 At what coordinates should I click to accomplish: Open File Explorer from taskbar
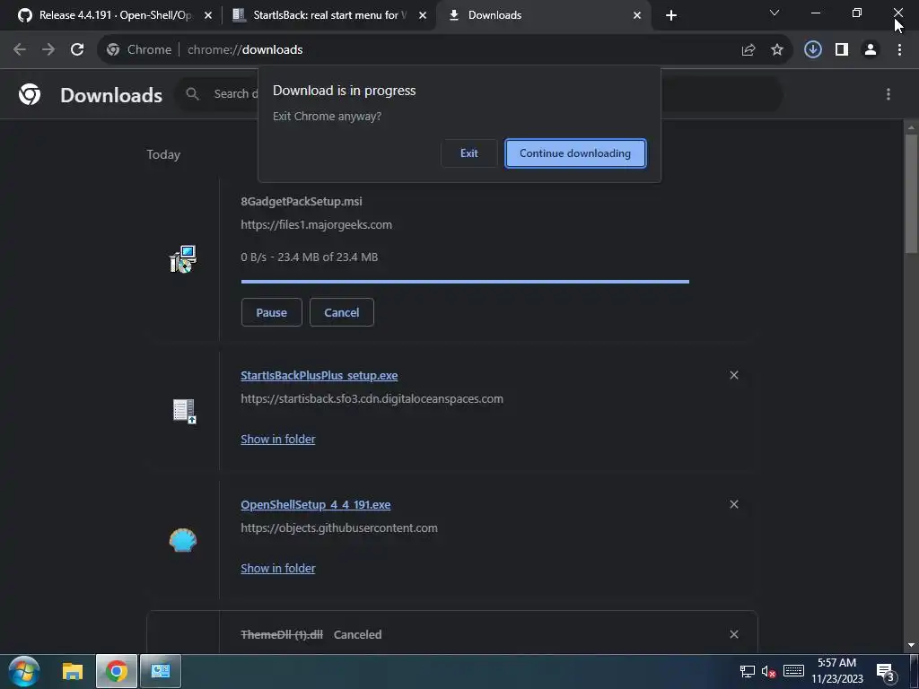pyautogui.click(x=73, y=671)
